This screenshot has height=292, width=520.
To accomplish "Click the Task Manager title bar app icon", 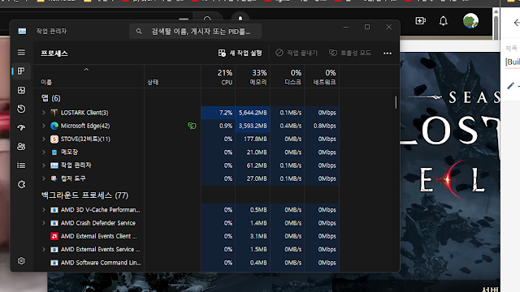I will coord(22,31).
